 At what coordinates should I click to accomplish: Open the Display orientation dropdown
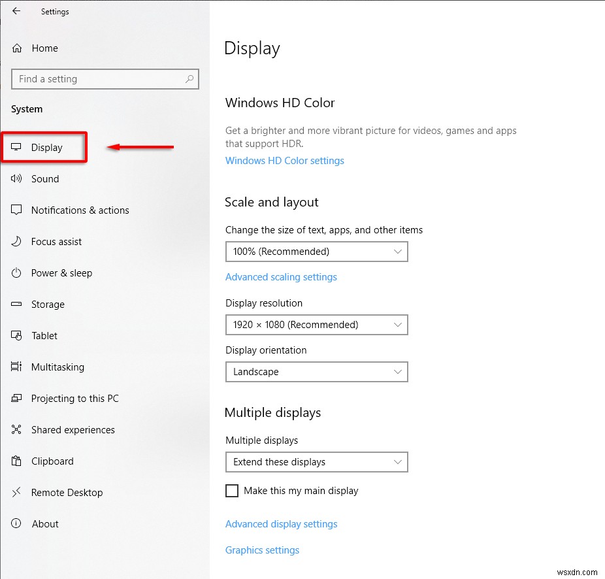(316, 372)
